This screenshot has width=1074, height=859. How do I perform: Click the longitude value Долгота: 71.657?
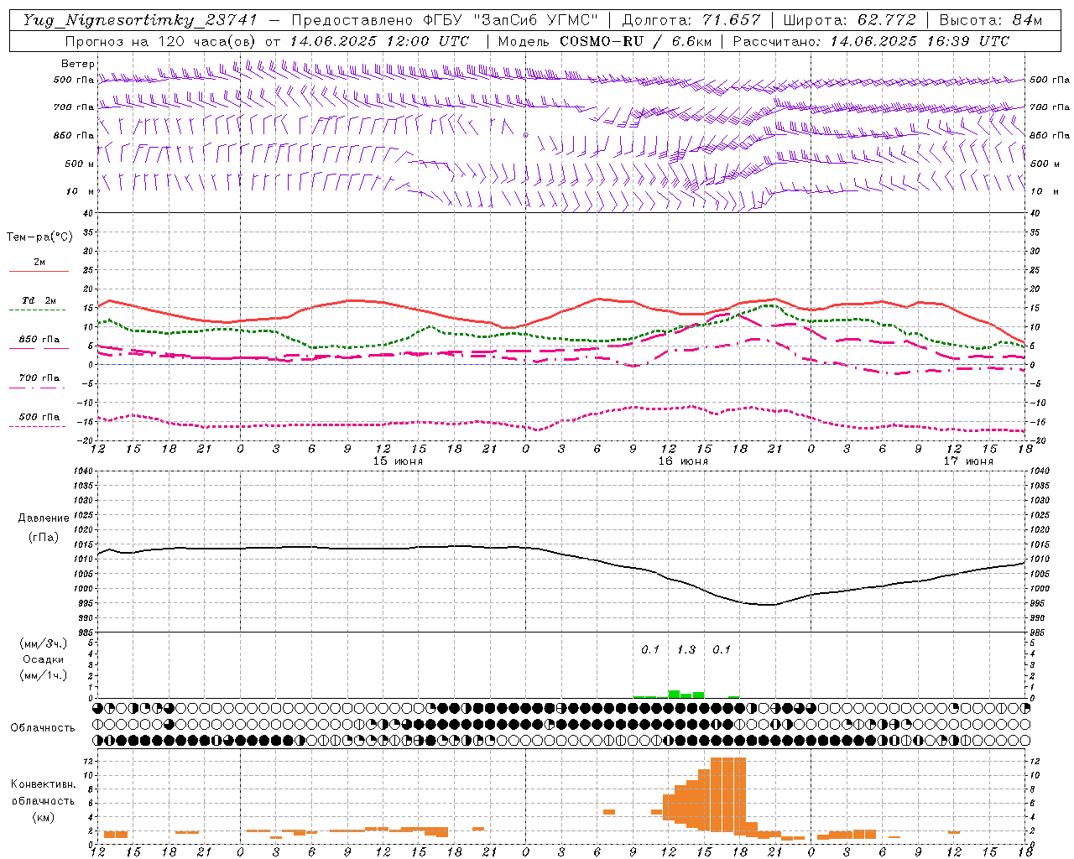click(691, 20)
